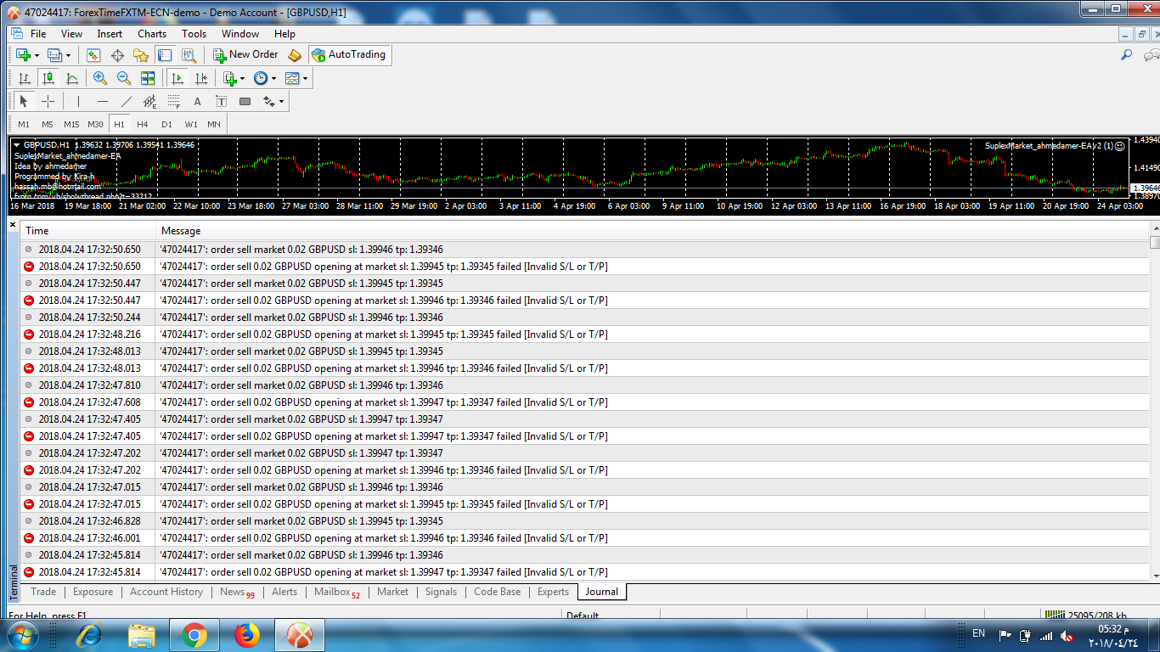Open the Charts menu
Screen dimensions: 1160x652
(152, 34)
